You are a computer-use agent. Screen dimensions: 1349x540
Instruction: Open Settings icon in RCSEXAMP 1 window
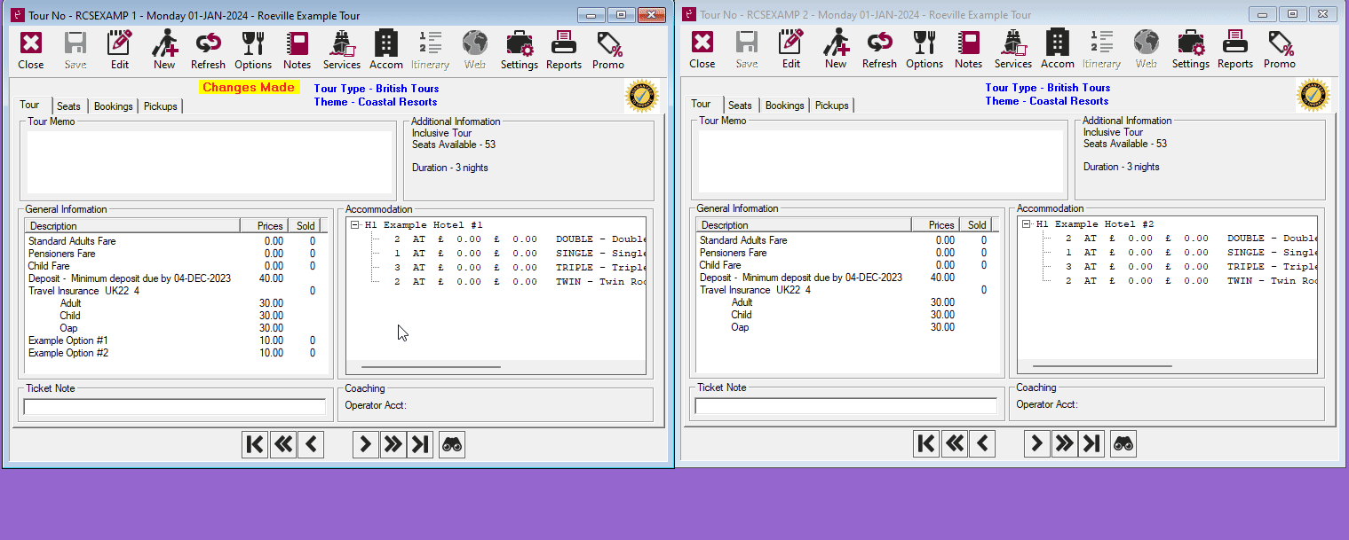[x=520, y=50]
